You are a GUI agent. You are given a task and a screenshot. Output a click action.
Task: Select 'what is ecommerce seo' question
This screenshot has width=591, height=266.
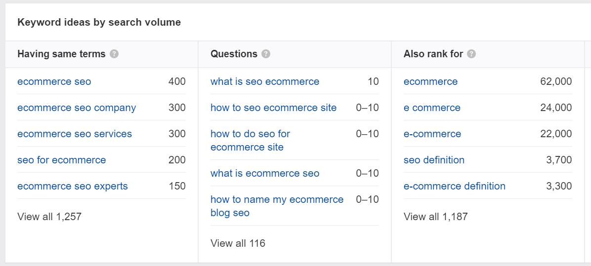[265, 173]
